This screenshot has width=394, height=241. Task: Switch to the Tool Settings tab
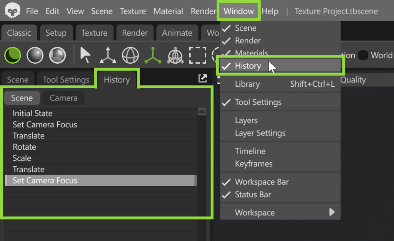66,80
